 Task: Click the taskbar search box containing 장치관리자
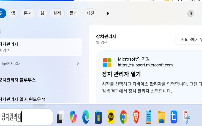[27, 117]
